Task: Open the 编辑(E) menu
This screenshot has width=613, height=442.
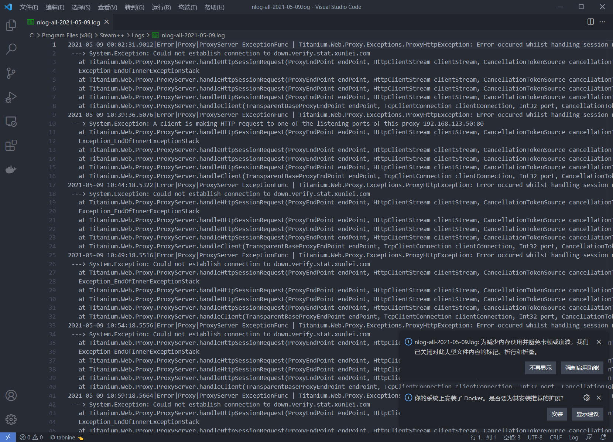Action: [55, 7]
